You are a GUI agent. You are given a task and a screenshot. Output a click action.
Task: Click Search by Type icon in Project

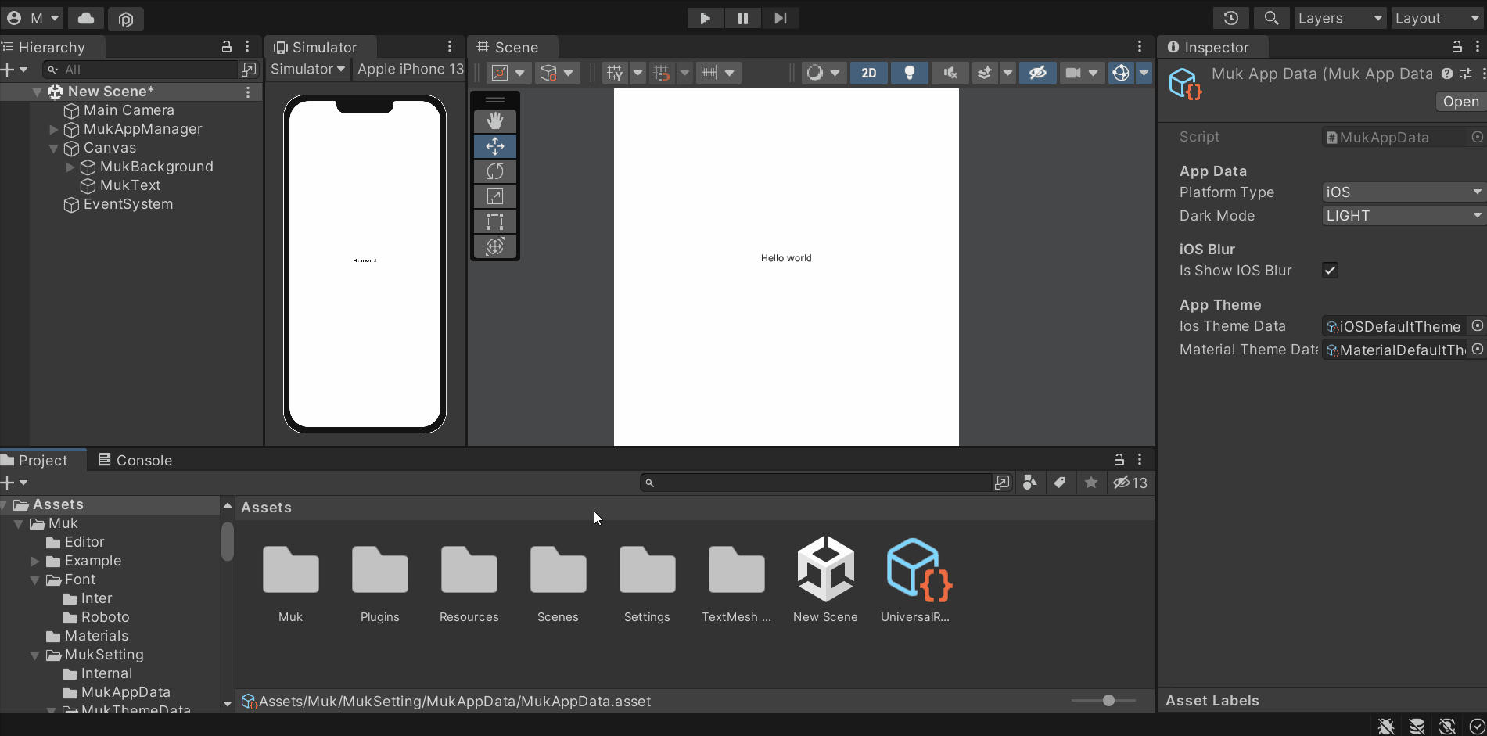click(x=1029, y=483)
